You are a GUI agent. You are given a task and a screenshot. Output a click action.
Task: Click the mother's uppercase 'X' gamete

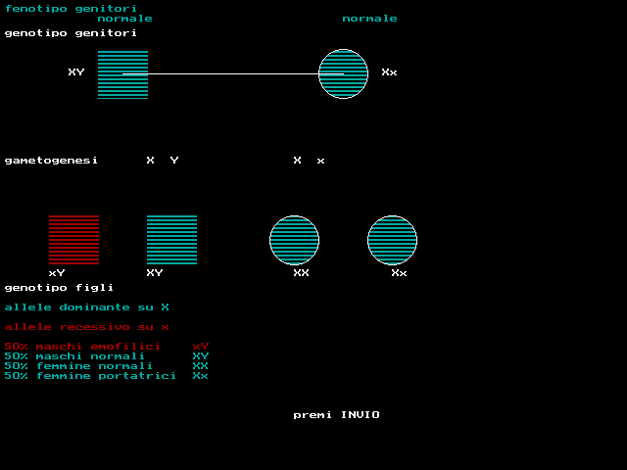[x=297, y=161]
